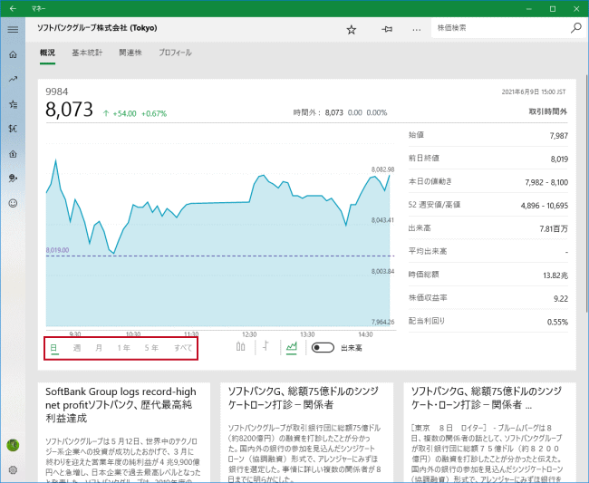Click the 取引時間外 status label

(x=548, y=111)
